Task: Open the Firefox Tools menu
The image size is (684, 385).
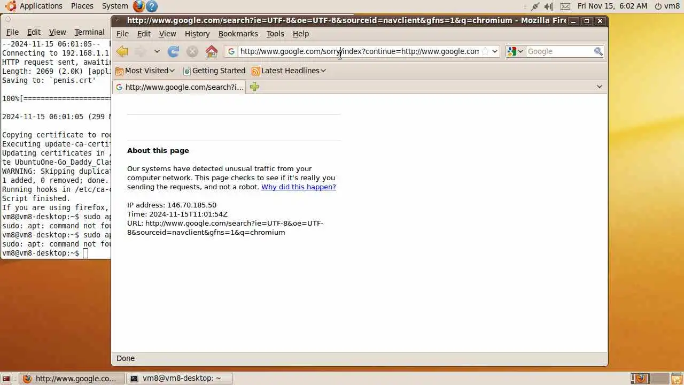Action: [x=275, y=34]
